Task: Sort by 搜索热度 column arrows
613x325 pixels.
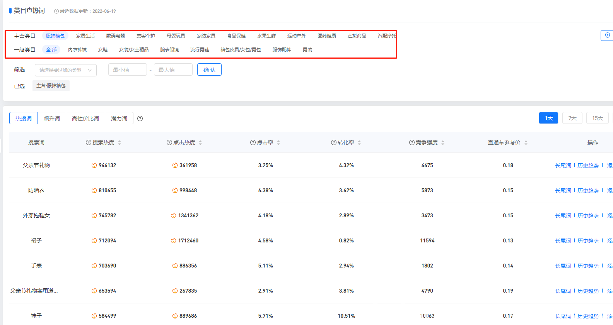Action: (120, 142)
